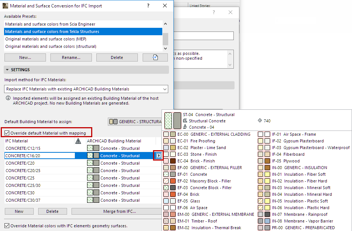The image size is (352, 231).
Task: Select EC-01 Fire Proofing material
Action: point(189,141)
